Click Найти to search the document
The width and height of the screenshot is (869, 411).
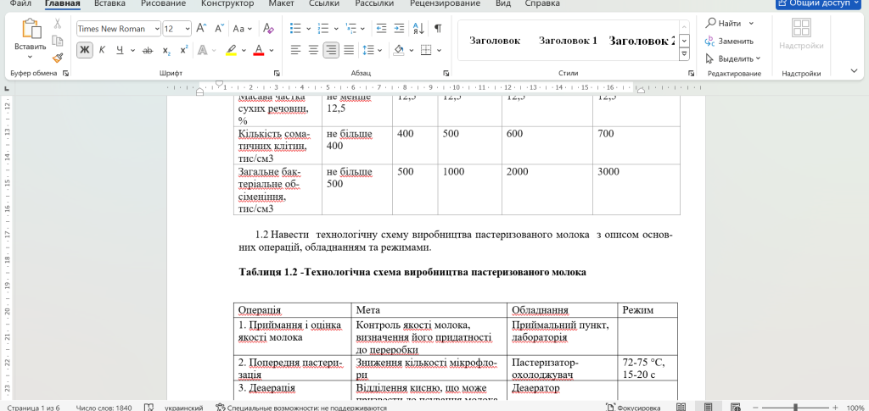[729, 23]
